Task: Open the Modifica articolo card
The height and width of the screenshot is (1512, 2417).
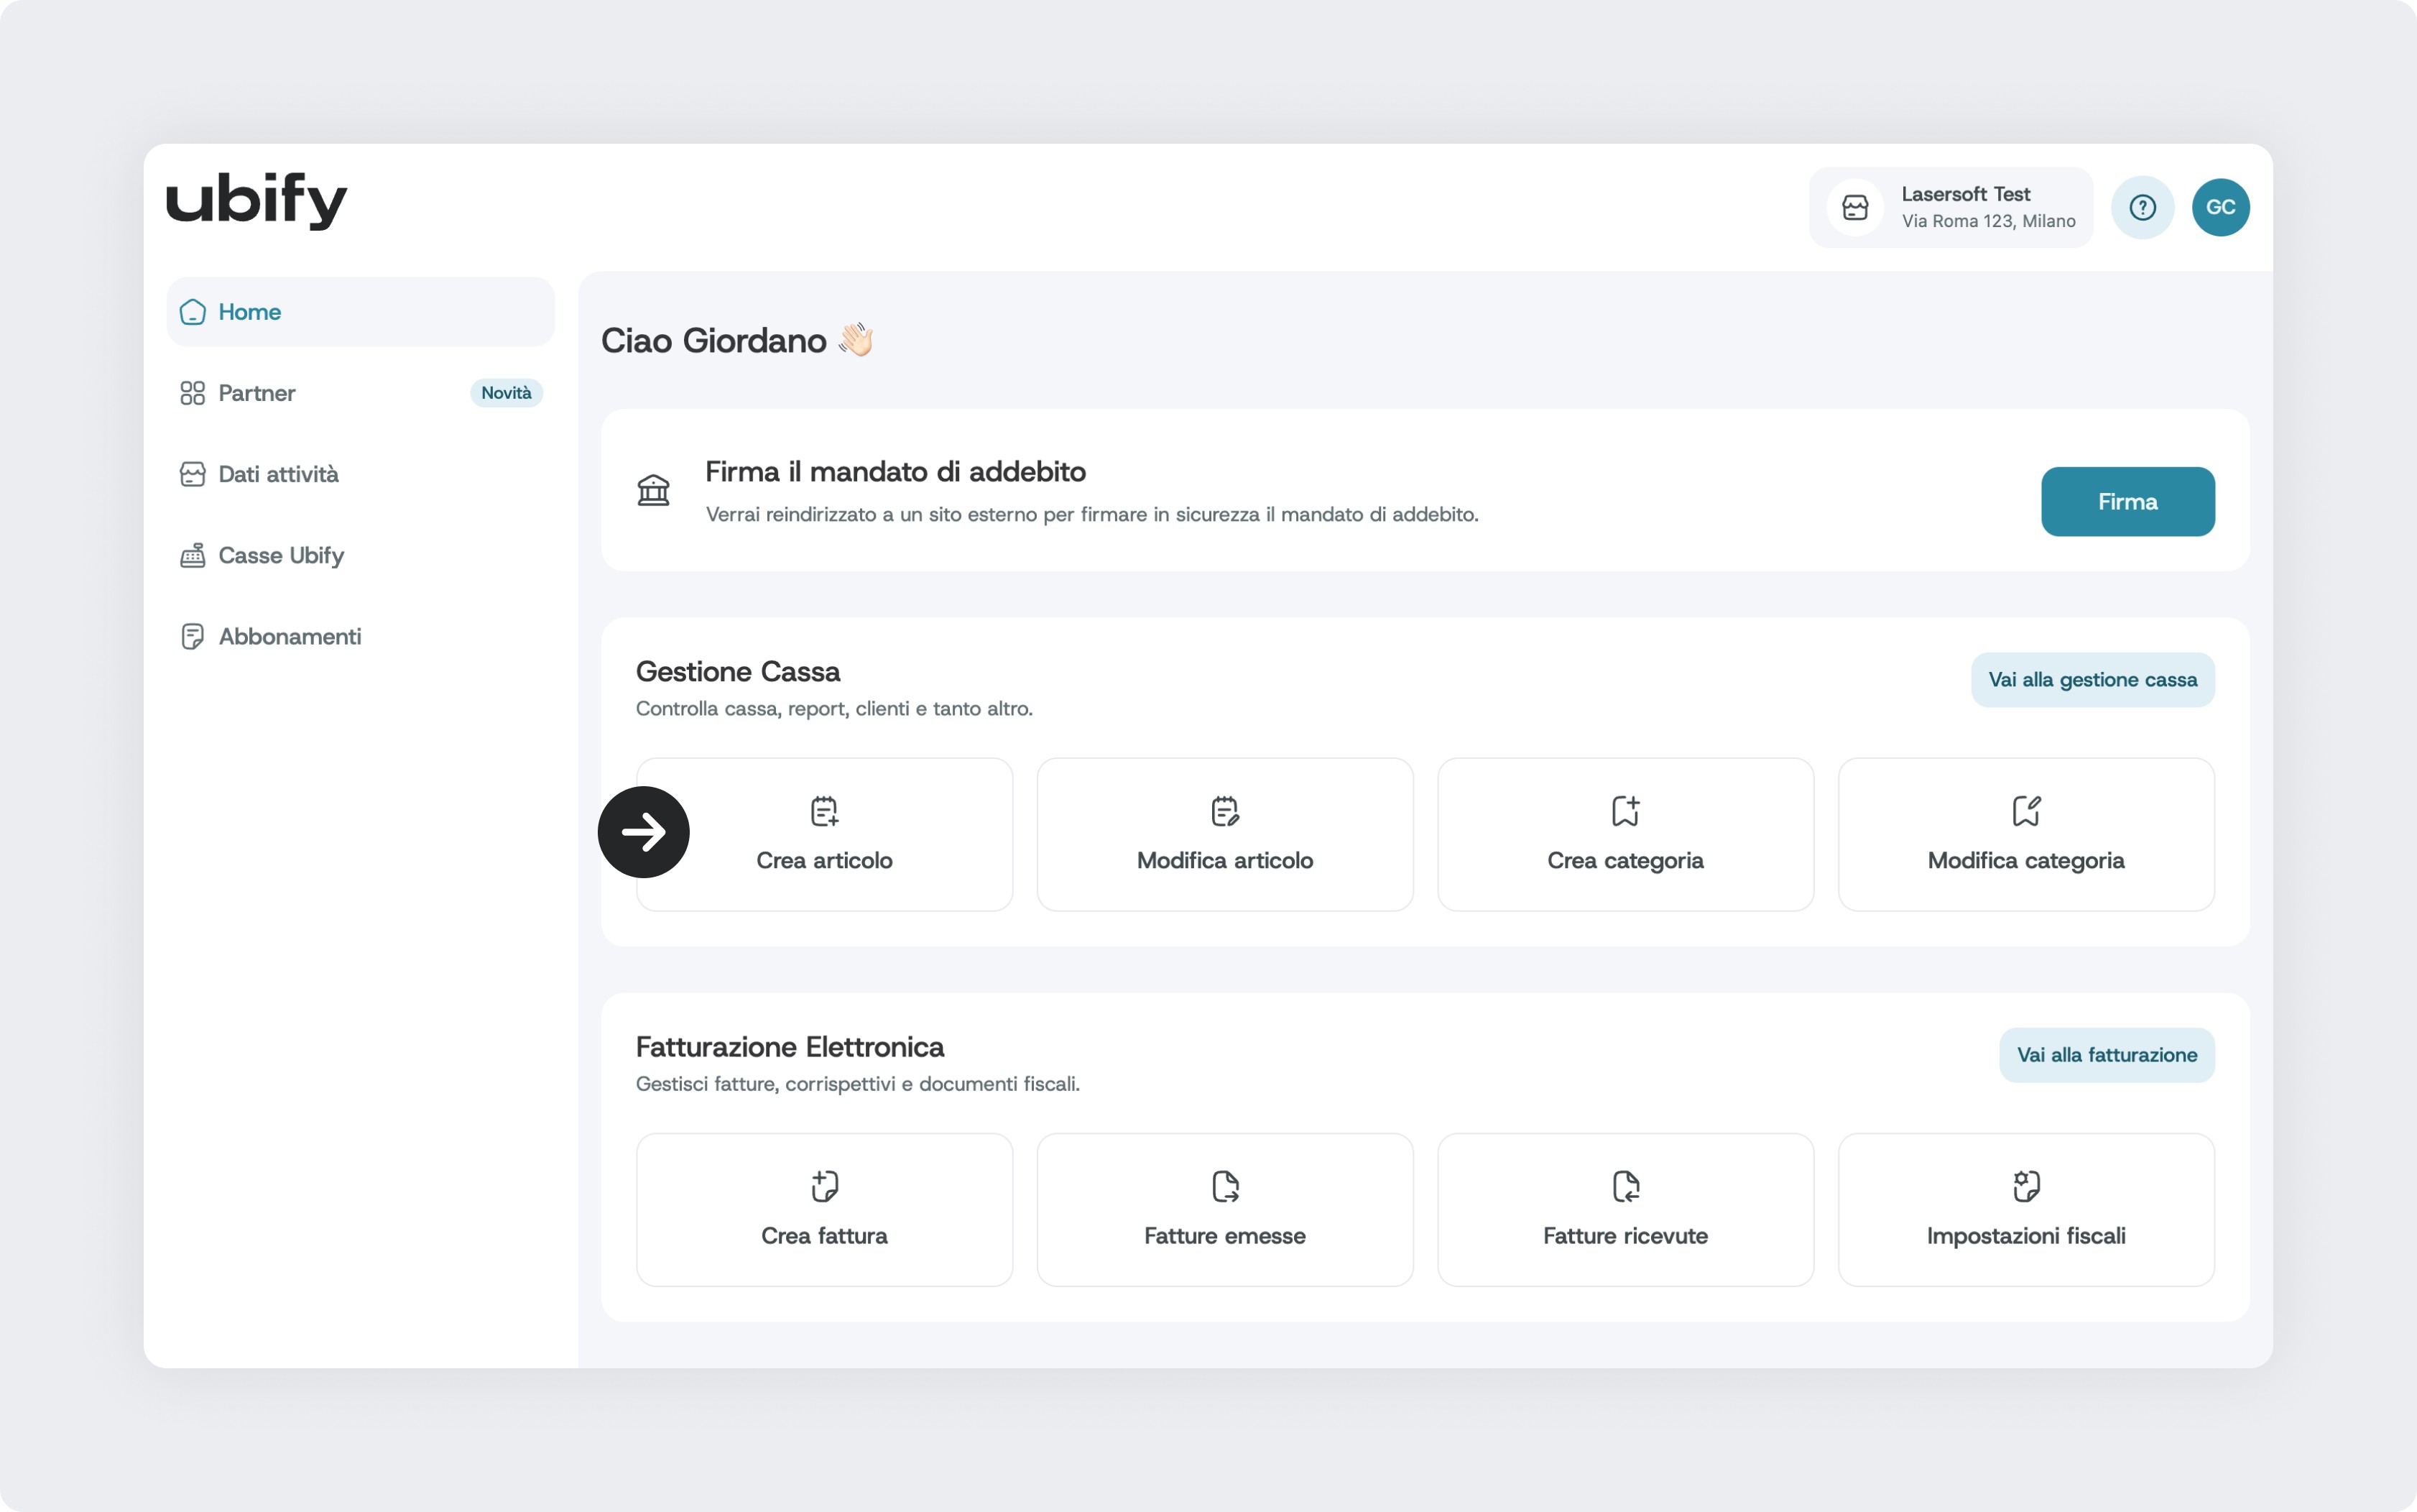Action: click(1224, 835)
